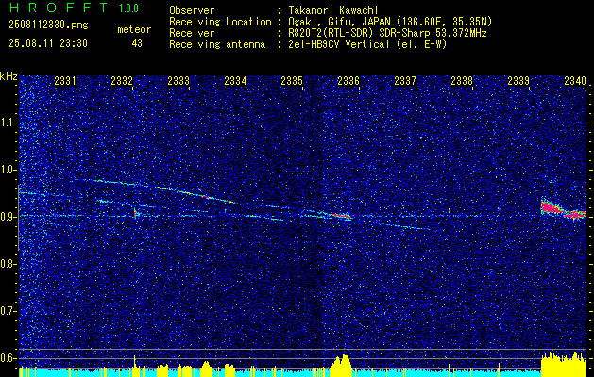Click the 2331 time marker

(65, 81)
